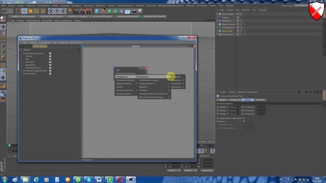Click the spline pen icon in toolbar
326x183 pixels.
[103, 11]
